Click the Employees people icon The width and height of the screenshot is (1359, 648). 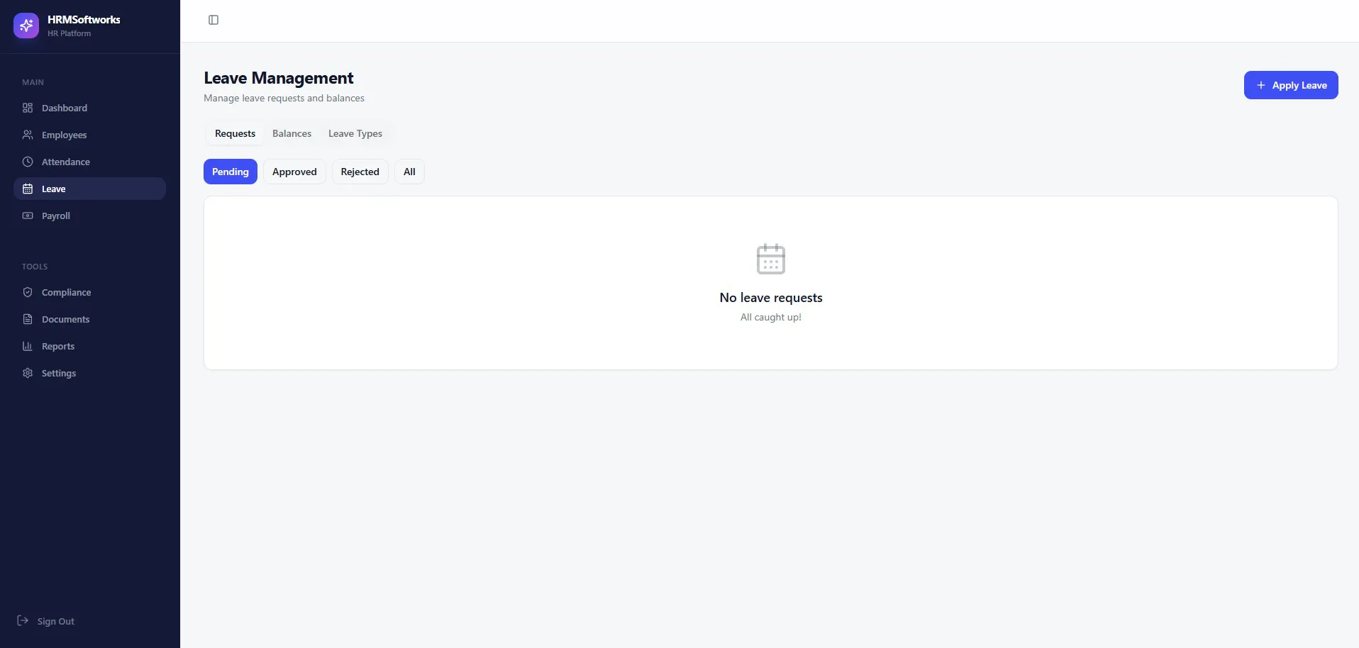[28, 135]
